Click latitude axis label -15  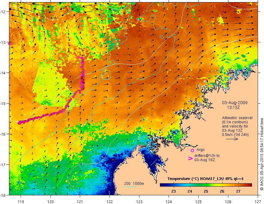point(3,103)
